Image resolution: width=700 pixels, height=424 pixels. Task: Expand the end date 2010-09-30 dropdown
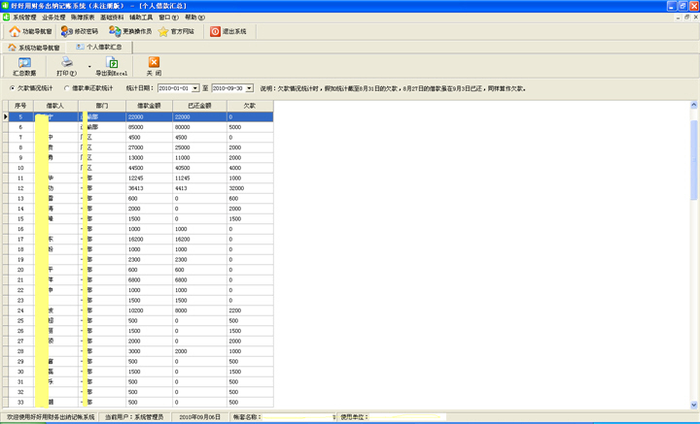pyautogui.click(x=250, y=87)
